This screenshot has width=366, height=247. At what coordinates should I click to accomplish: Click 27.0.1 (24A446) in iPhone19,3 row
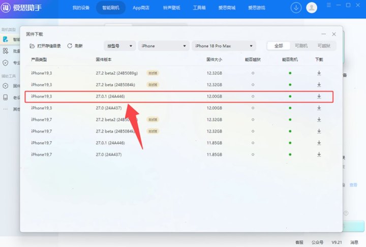110,97
